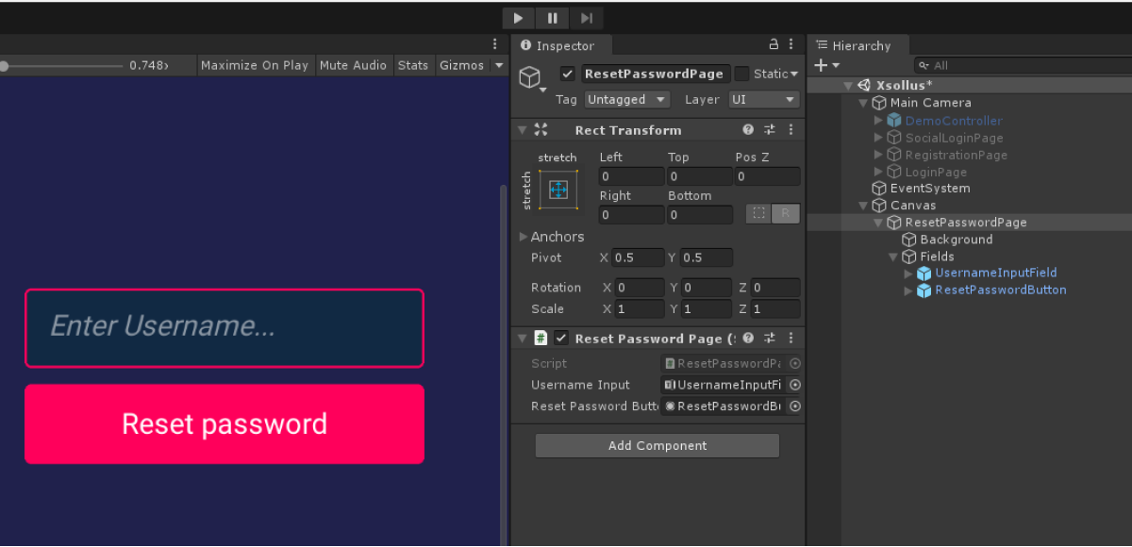The height and width of the screenshot is (547, 1132).
Task: Click the Inspector lock icon
Action: (774, 44)
